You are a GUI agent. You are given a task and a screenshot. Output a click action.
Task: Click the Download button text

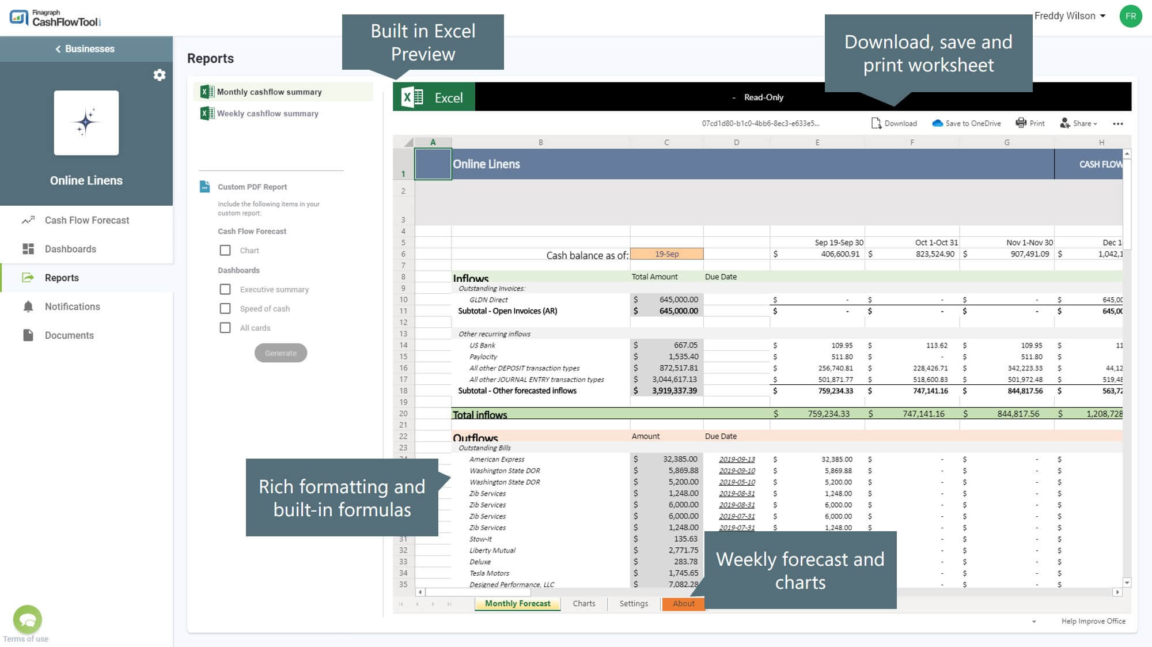900,123
